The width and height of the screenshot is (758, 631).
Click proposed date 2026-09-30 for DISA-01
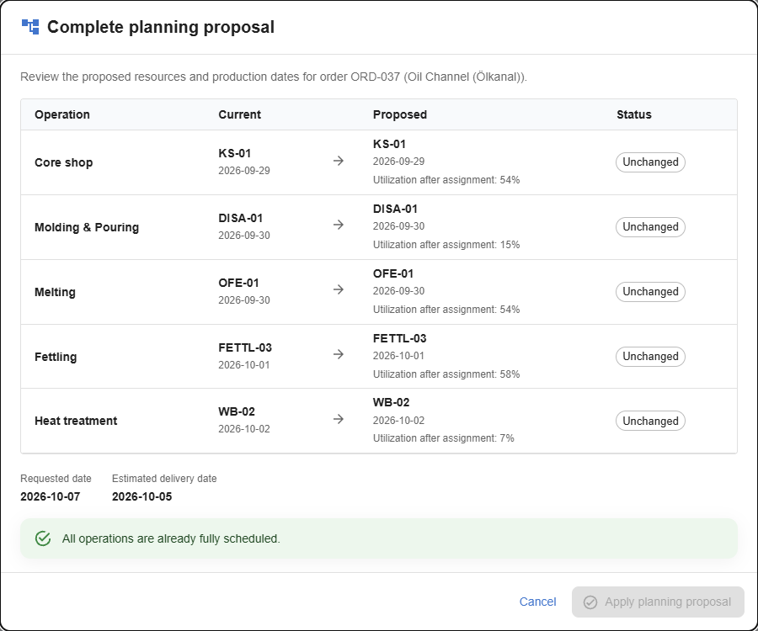(x=399, y=226)
